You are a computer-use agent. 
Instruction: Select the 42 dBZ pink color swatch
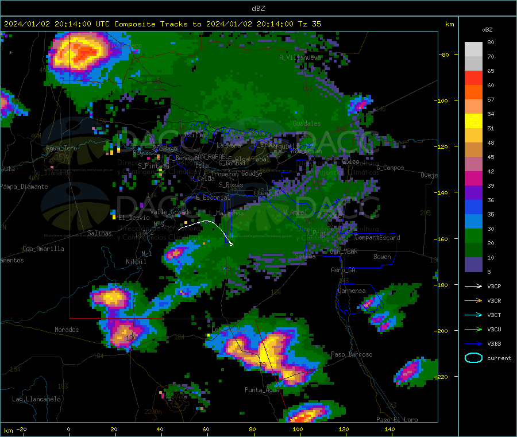473,164
